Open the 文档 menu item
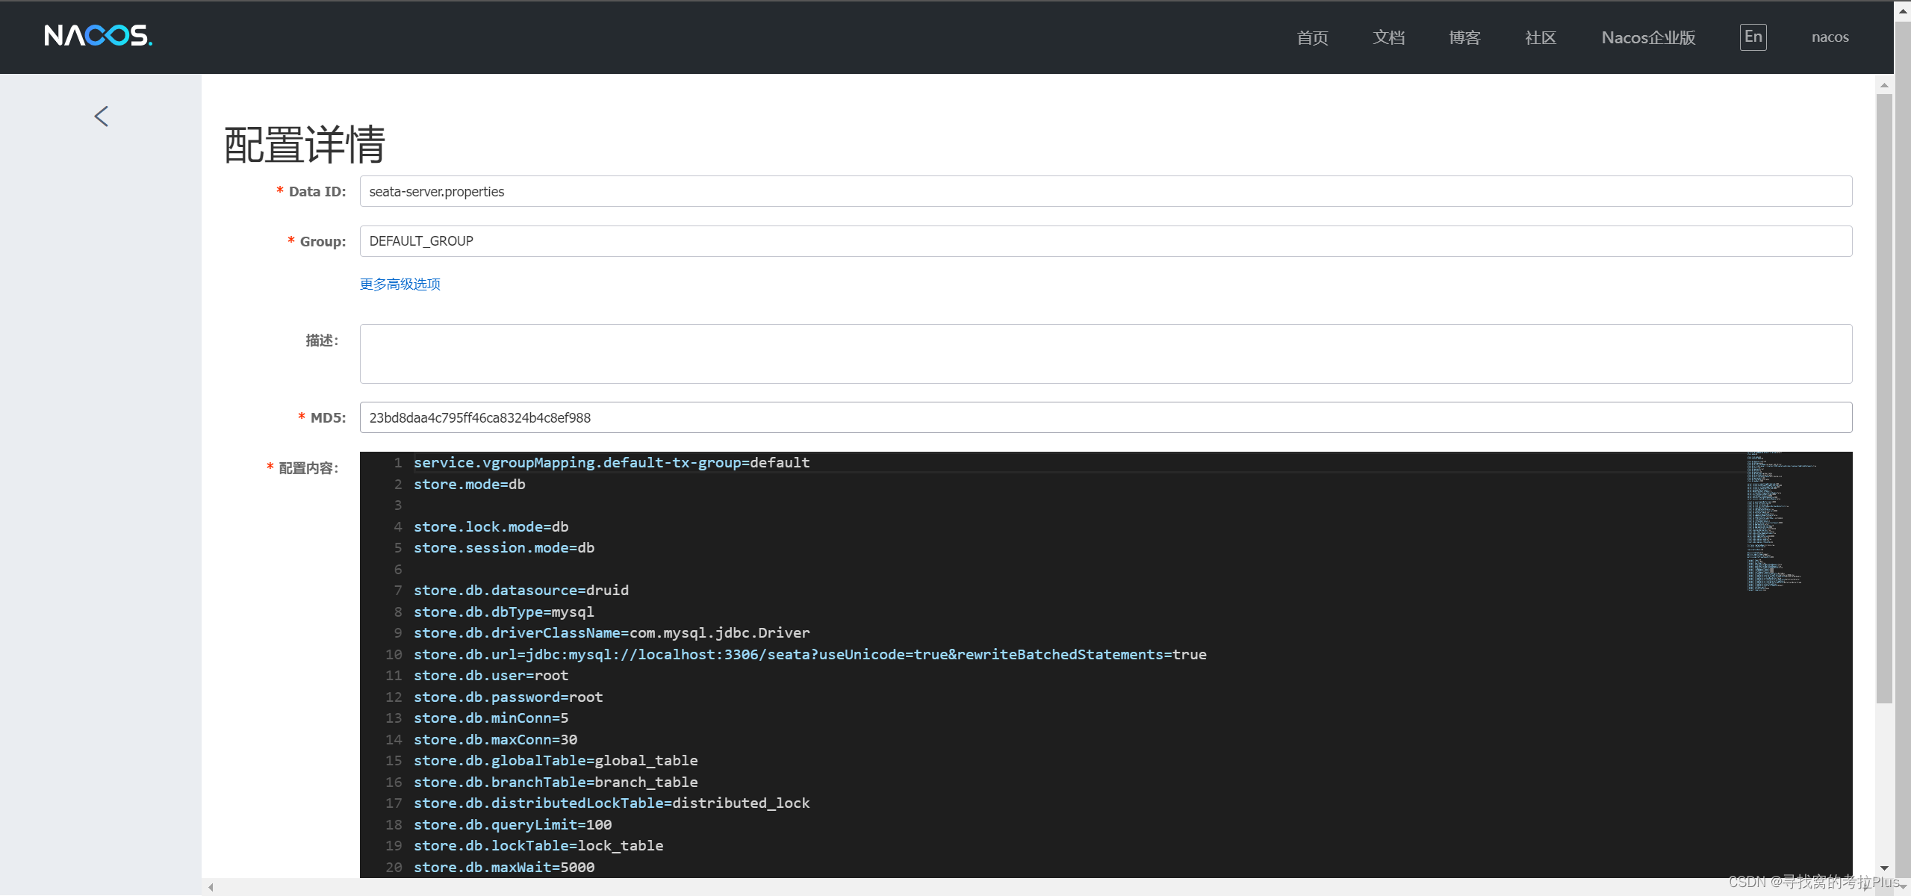Image resolution: width=1911 pixels, height=896 pixels. (1388, 37)
